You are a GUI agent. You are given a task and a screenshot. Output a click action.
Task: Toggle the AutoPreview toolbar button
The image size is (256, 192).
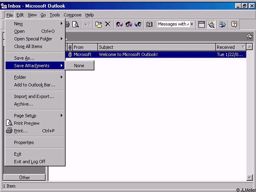[x=211, y=24]
